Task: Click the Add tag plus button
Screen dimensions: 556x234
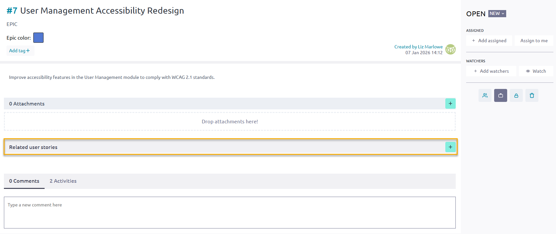Action: pyautogui.click(x=20, y=51)
